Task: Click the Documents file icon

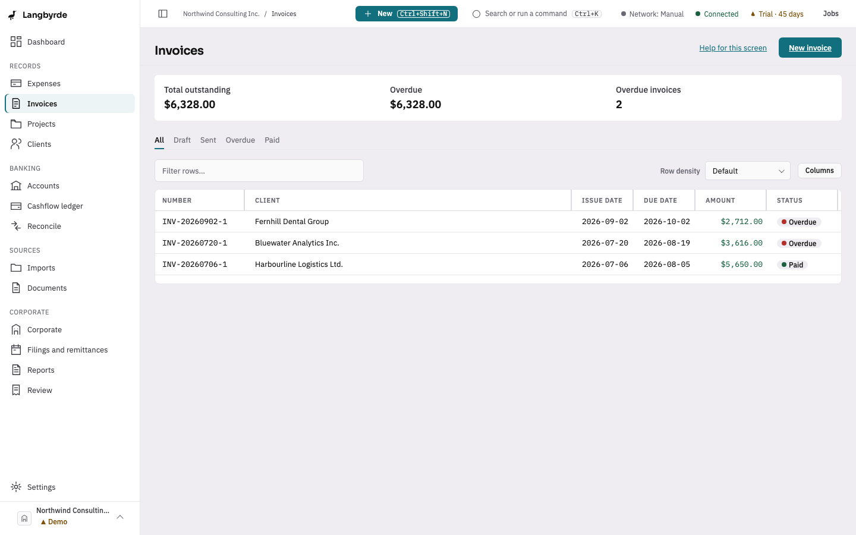Action: (16, 288)
